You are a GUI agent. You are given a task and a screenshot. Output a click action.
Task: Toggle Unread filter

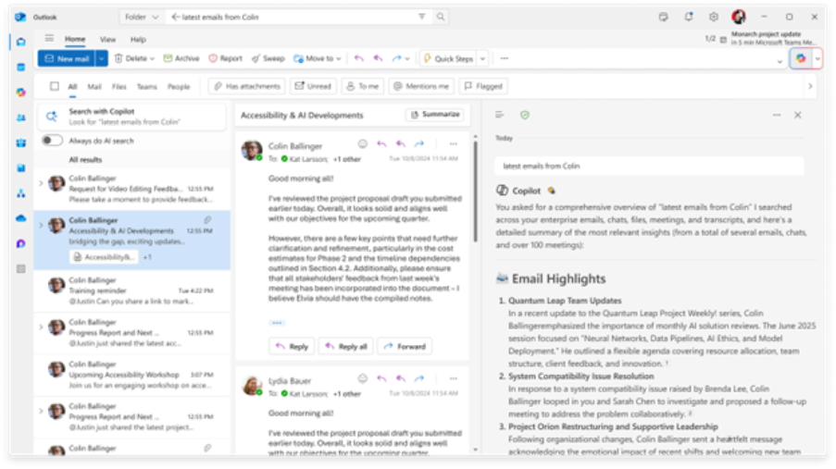(x=314, y=86)
